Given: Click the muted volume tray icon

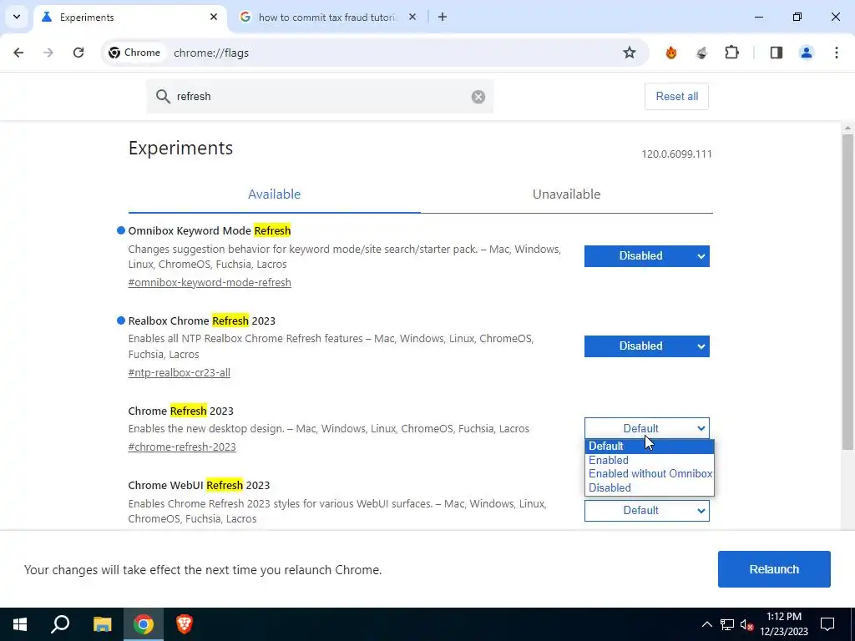Looking at the screenshot, I should point(746,624).
